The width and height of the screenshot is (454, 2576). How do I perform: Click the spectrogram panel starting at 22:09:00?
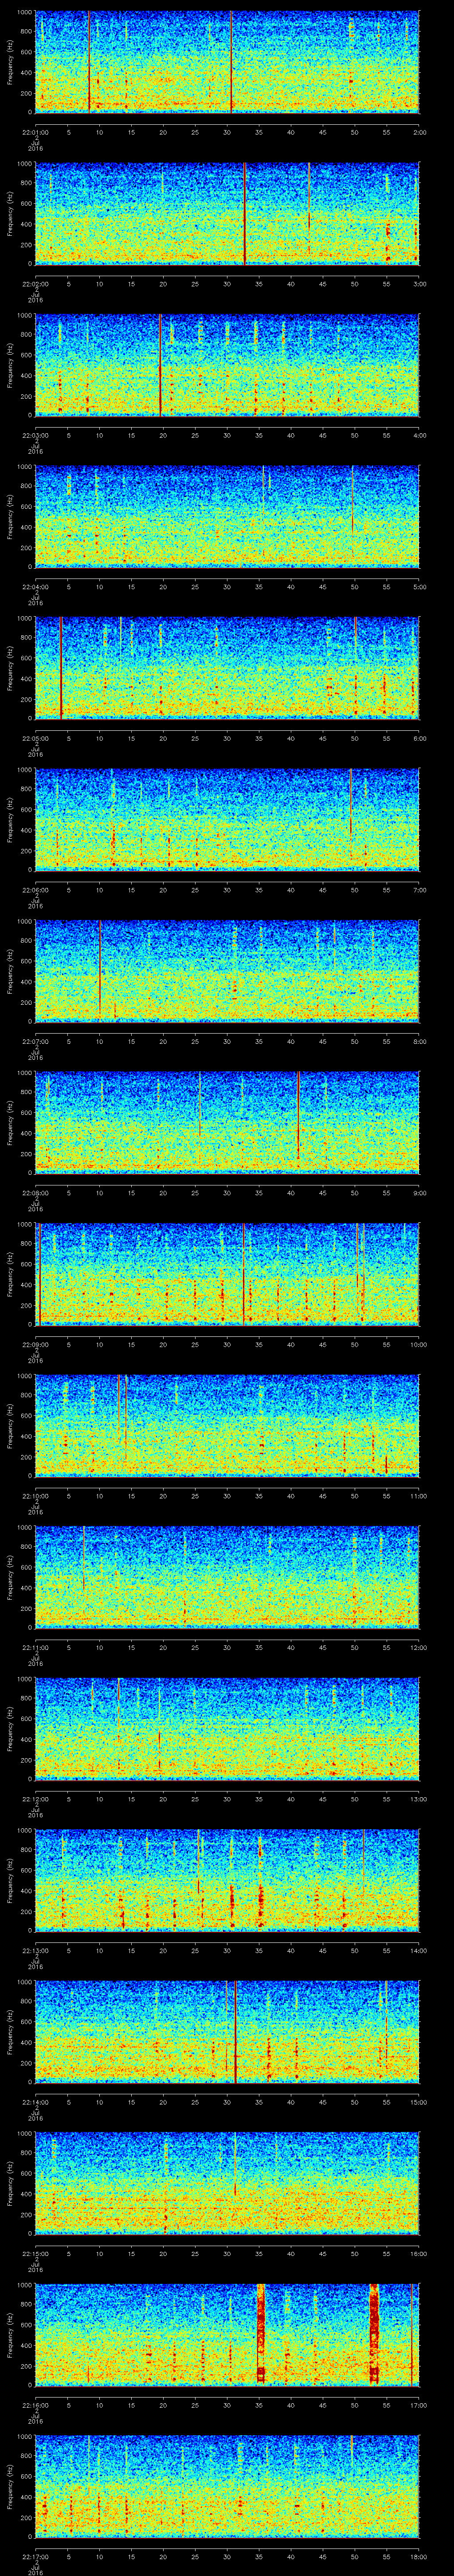(227, 1274)
